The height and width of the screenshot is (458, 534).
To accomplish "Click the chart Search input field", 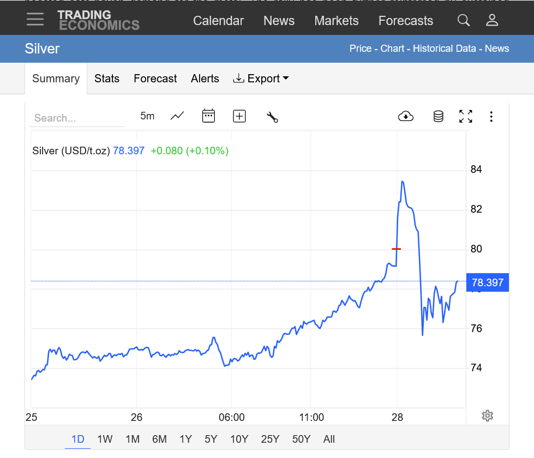I will 76,118.
